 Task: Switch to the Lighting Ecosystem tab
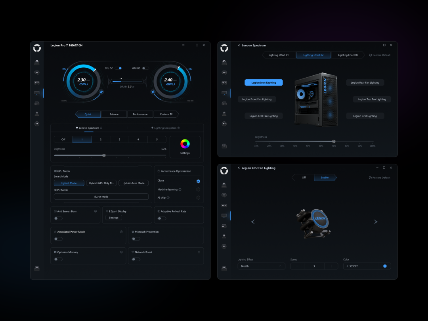(165, 128)
